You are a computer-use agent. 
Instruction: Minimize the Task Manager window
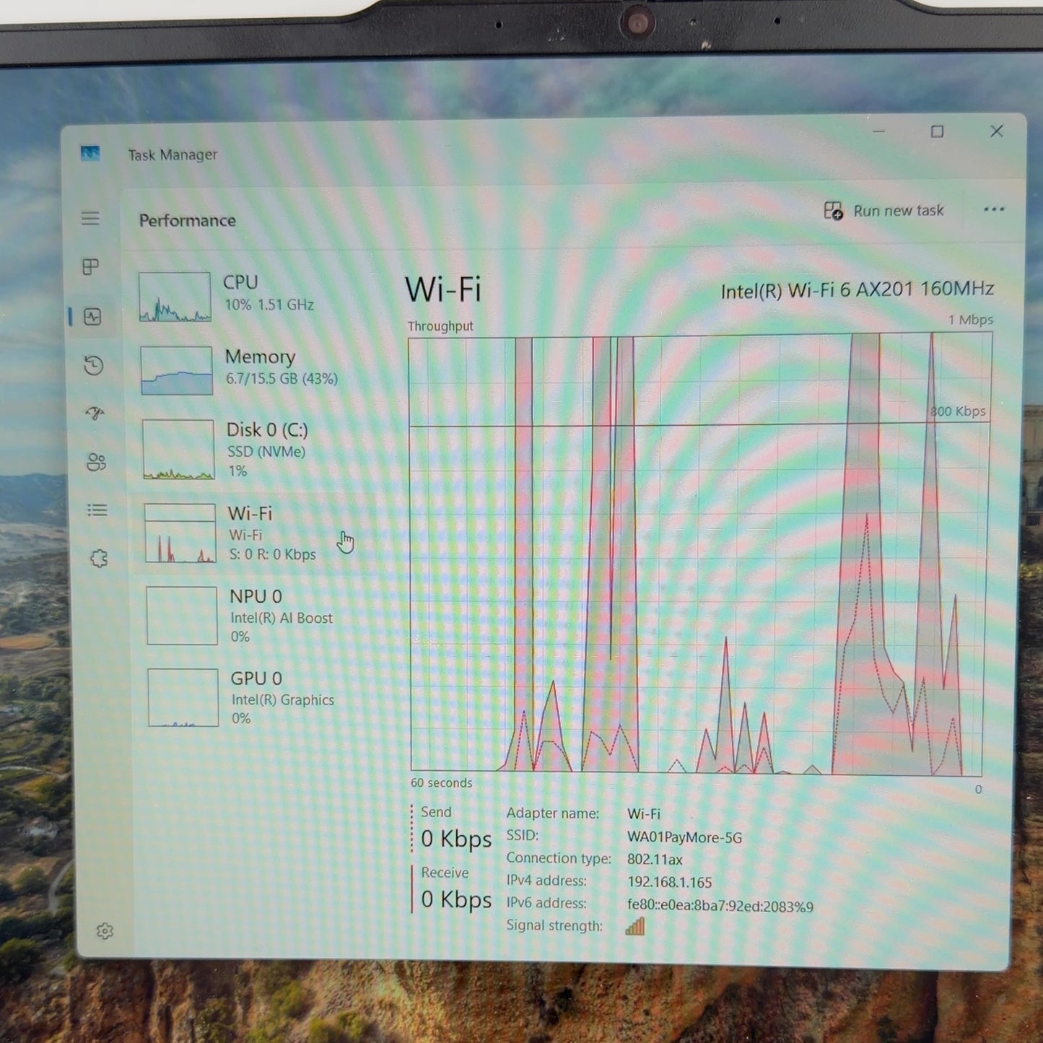pyautogui.click(x=878, y=131)
